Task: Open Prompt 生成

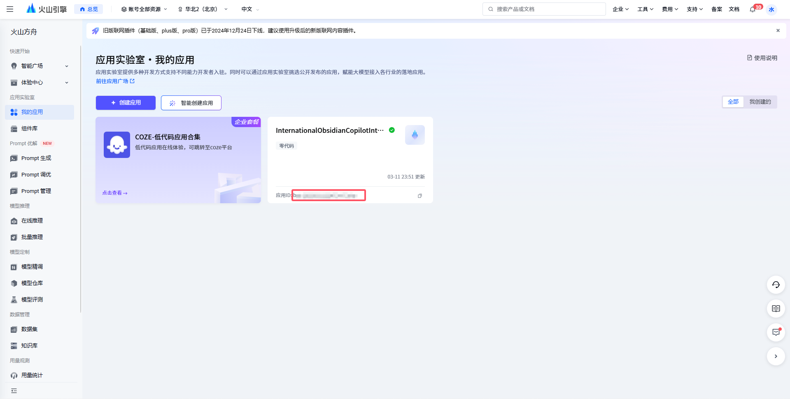Action: [40, 158]
